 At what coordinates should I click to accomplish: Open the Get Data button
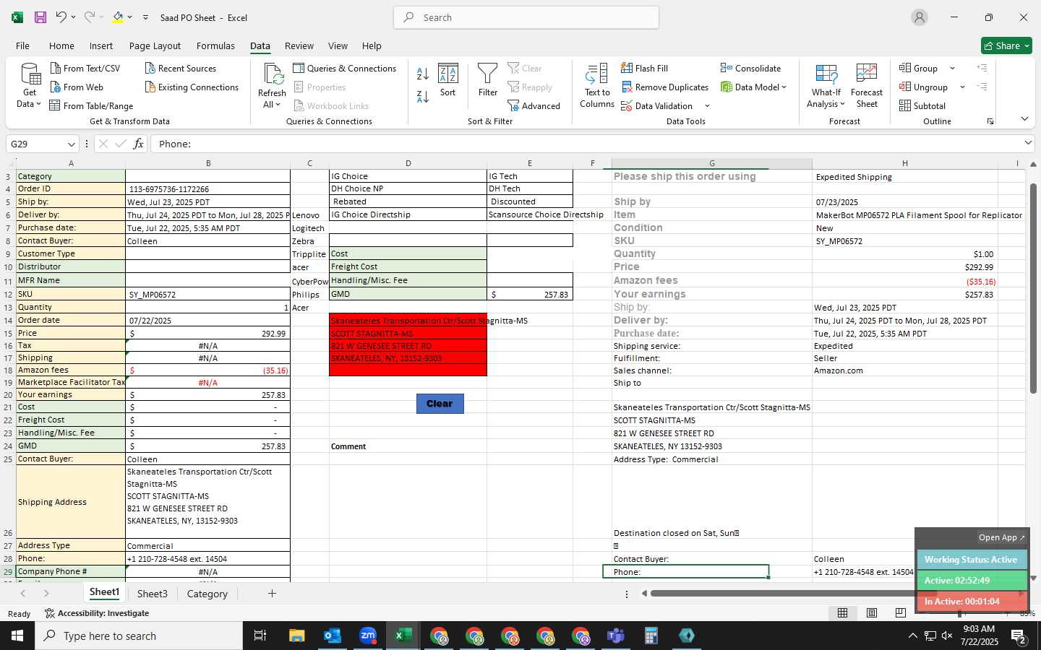click(x=30, y=86)
